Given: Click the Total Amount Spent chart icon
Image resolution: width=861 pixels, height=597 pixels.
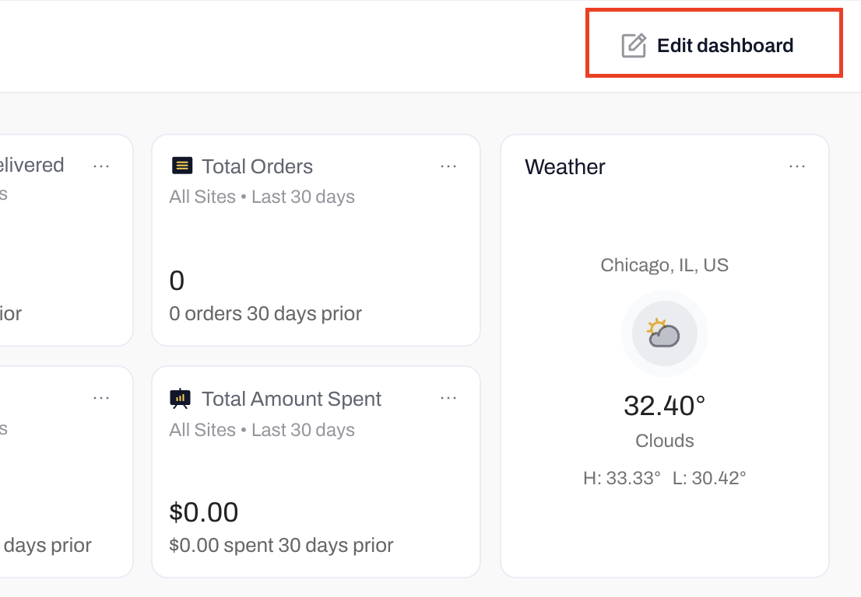Looking at the screenshot, I should coord(180,398).
